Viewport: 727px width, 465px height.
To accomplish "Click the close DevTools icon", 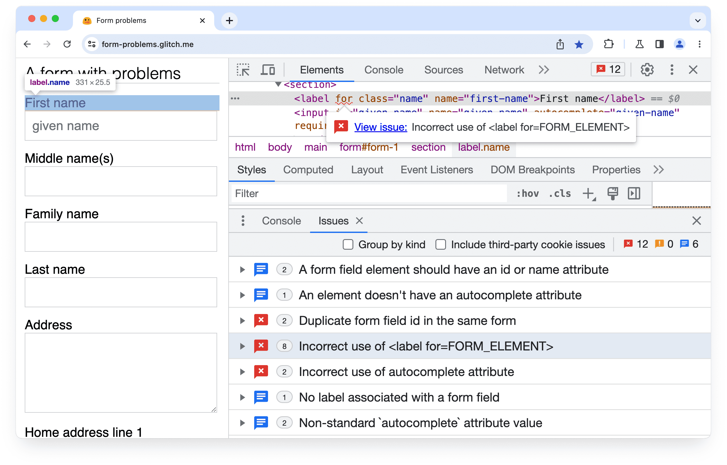I will click(x=693, y=70).
